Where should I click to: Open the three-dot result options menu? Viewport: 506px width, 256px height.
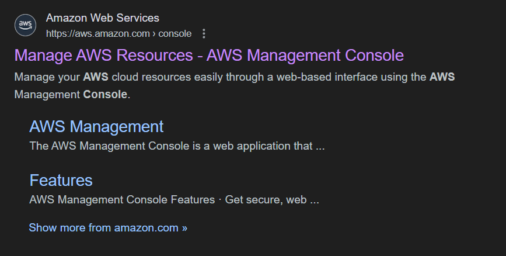(x=204, y=33)
